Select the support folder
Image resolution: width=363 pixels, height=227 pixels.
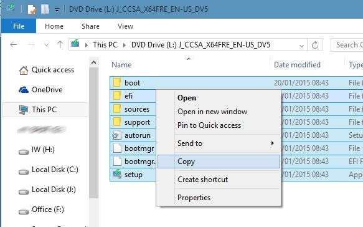pos(137,122)
